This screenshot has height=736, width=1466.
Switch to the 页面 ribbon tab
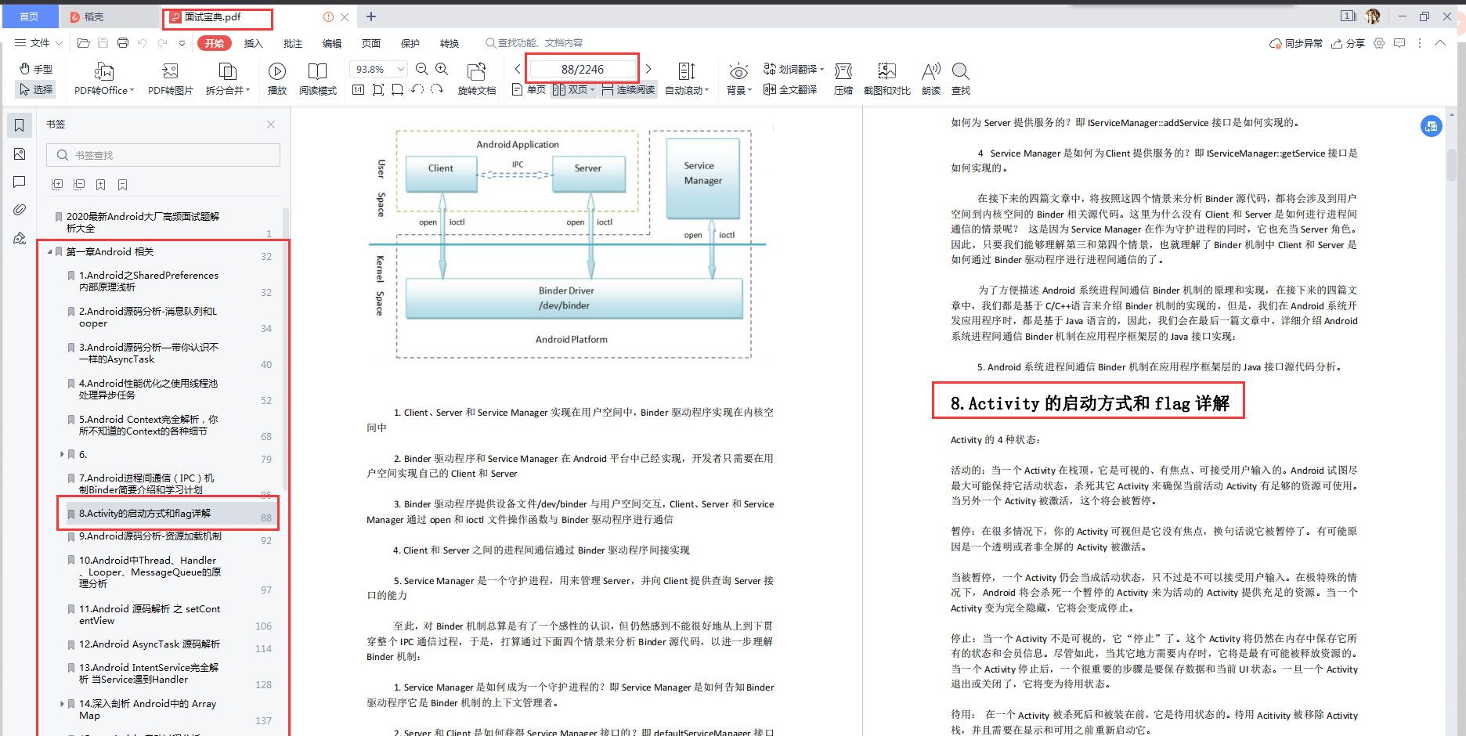371,43
